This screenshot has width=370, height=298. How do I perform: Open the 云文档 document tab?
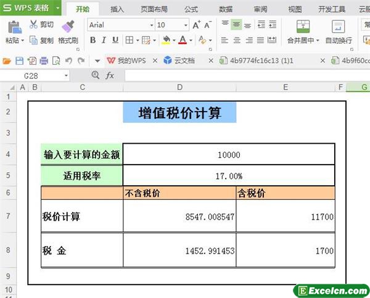[184, 60]
